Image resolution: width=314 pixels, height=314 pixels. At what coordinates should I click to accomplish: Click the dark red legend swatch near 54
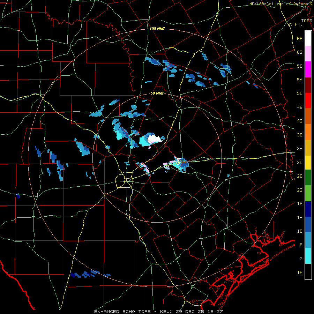[308, 85]
